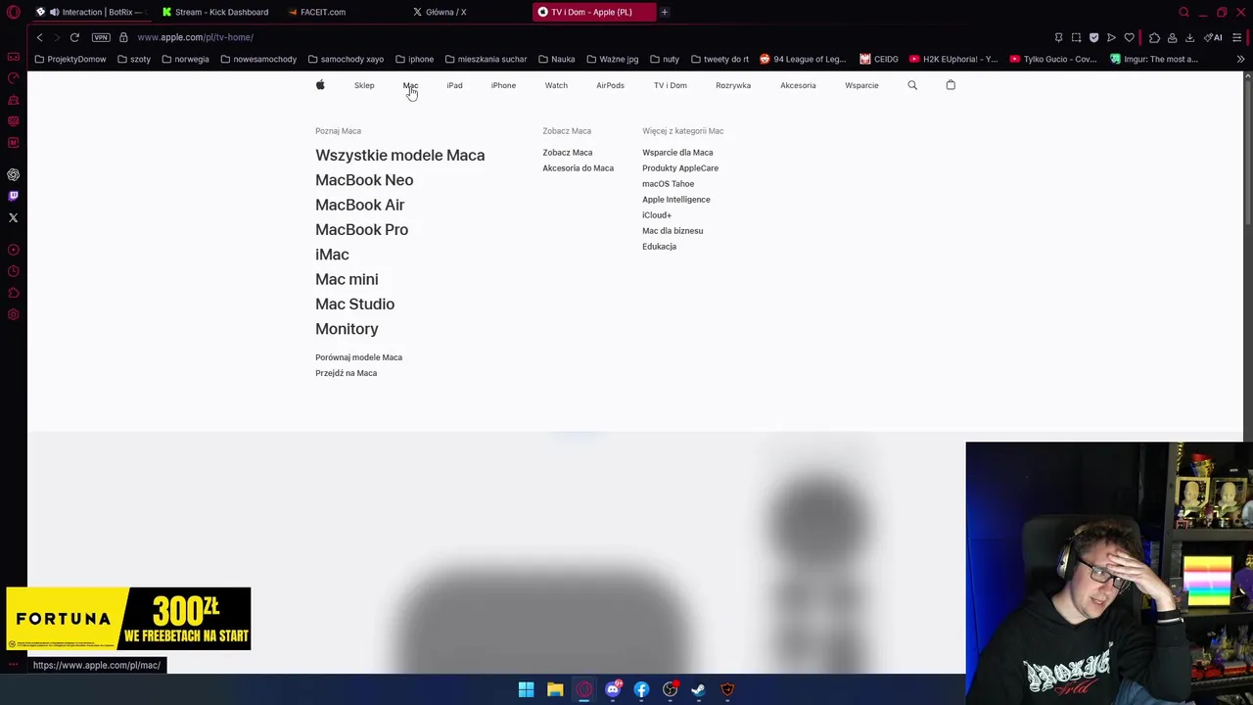Click Przejdź na Maca link
This screenshot has width=1253, height=705.
tap(346, 373)
